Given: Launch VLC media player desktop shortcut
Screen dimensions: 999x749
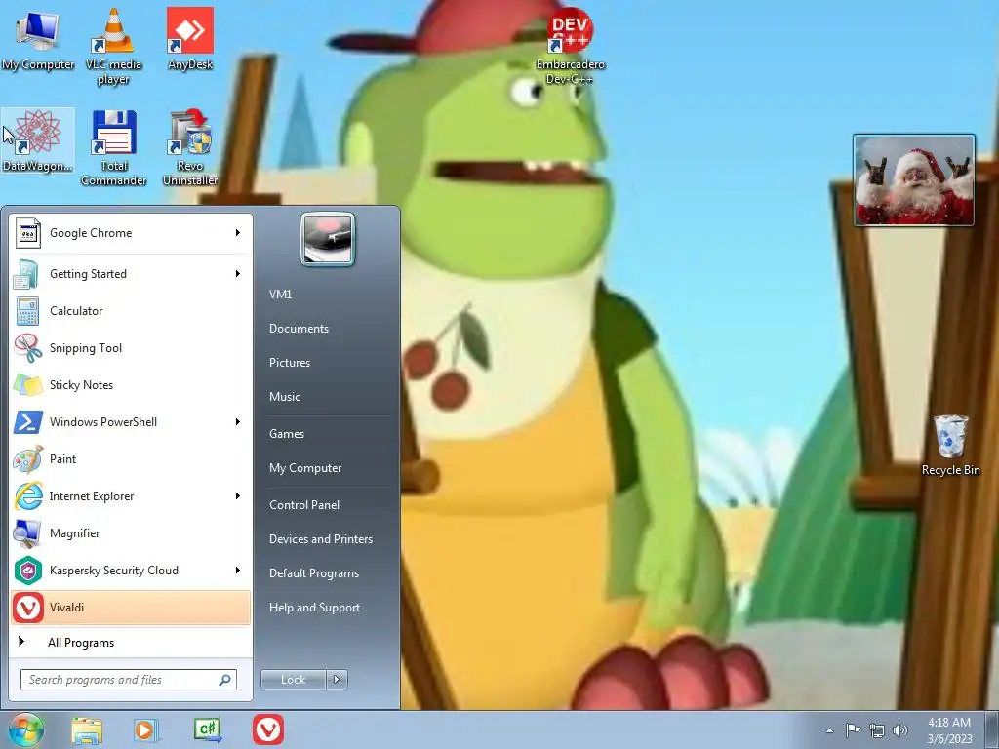Looking at the screenshot, I should pyautogui.click(x=113, y=47).
